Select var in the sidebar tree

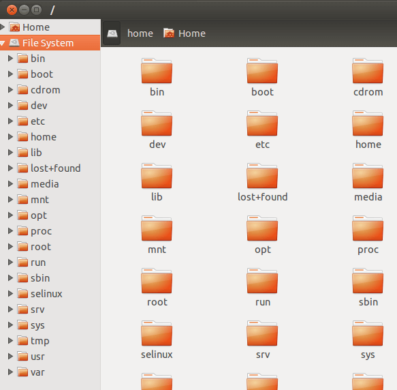click(37, 372)
